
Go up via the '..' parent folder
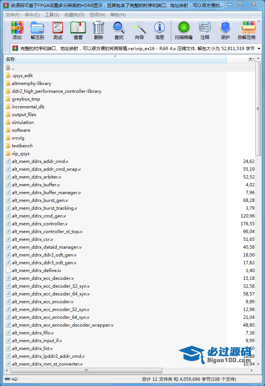click(13, 68)
